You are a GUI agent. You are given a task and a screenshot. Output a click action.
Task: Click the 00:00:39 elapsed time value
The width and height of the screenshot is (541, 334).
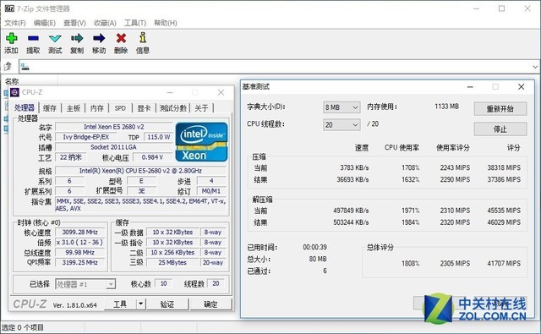click(314, 247)
